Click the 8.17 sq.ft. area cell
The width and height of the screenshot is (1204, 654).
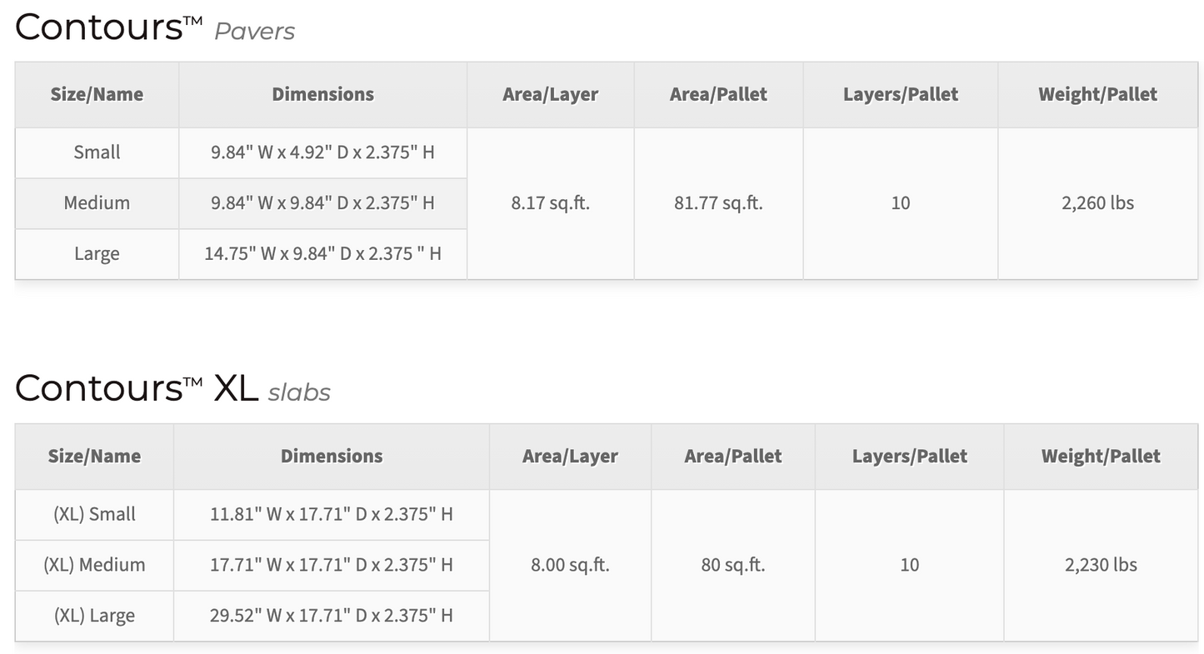(551, 203)
